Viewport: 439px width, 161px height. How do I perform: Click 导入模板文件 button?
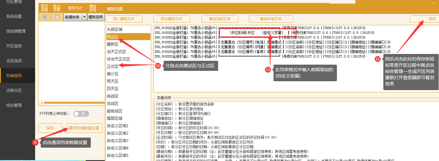(124, 19)
